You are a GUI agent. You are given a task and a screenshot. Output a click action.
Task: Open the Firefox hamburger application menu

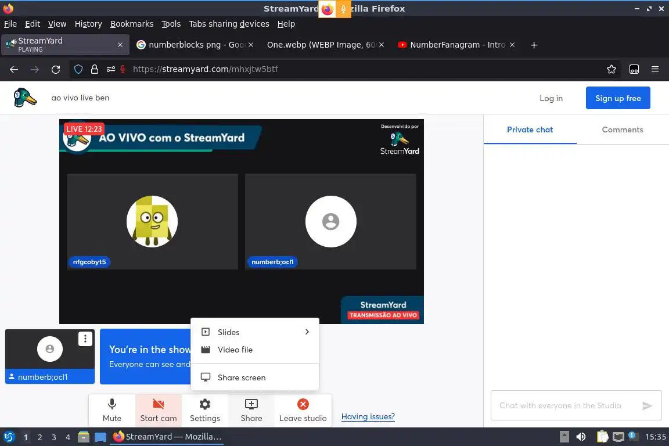[x=655, y=69]
